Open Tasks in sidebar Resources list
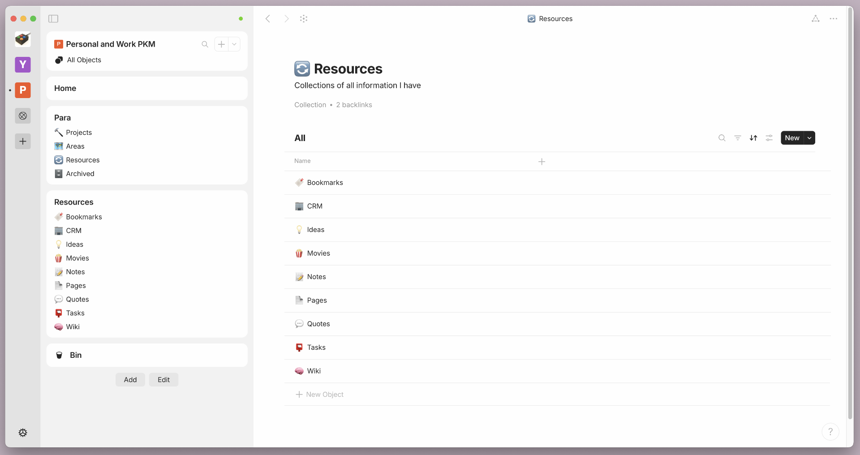Screen dimensions: 860x455 [75, 313]
